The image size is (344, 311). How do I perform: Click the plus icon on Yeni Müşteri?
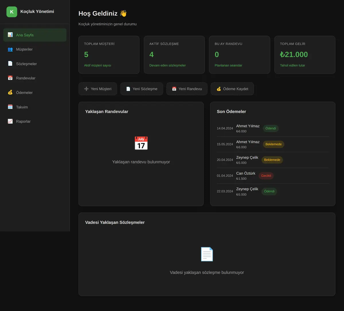(x=86, y=89)
